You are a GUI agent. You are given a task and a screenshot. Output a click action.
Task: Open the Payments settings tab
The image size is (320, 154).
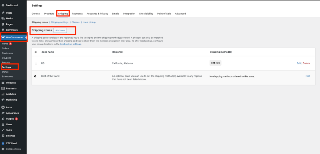point(77,14)
